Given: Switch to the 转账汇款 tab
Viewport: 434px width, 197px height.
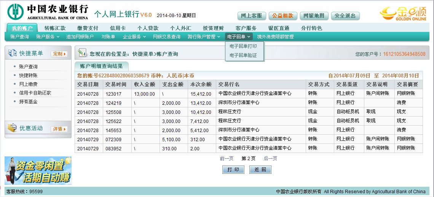Looking at the screenshot, I should point(55,28).
